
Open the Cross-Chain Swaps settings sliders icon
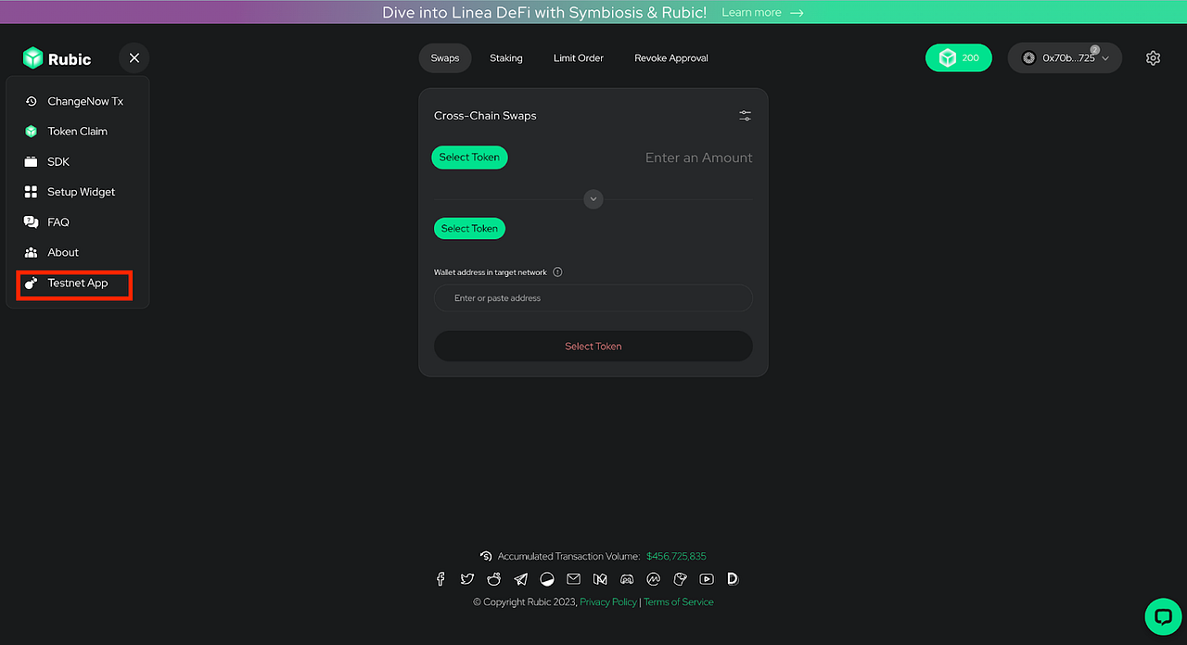[x=746, y=116]
